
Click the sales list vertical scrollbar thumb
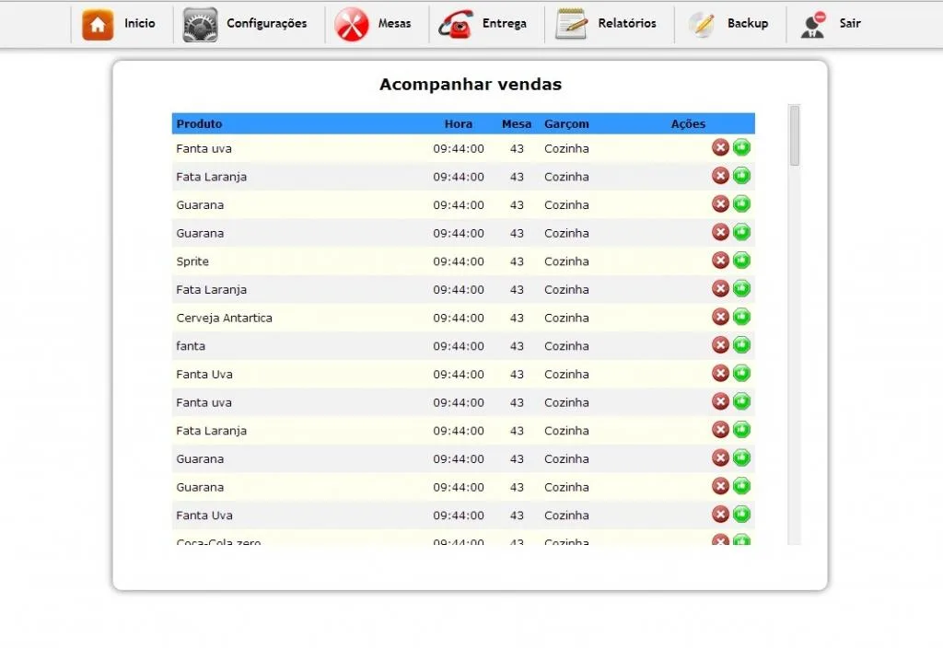coord(795,135)
